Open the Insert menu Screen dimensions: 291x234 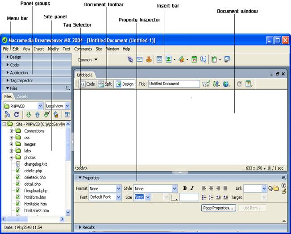click(39, 49)
